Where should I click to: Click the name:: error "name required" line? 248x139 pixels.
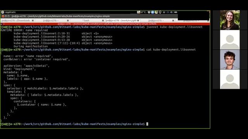(28, 56)
